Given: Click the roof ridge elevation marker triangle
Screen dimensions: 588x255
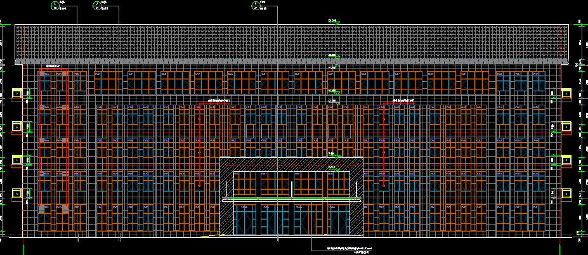Looking at the screenshot, I should [337, 23].
